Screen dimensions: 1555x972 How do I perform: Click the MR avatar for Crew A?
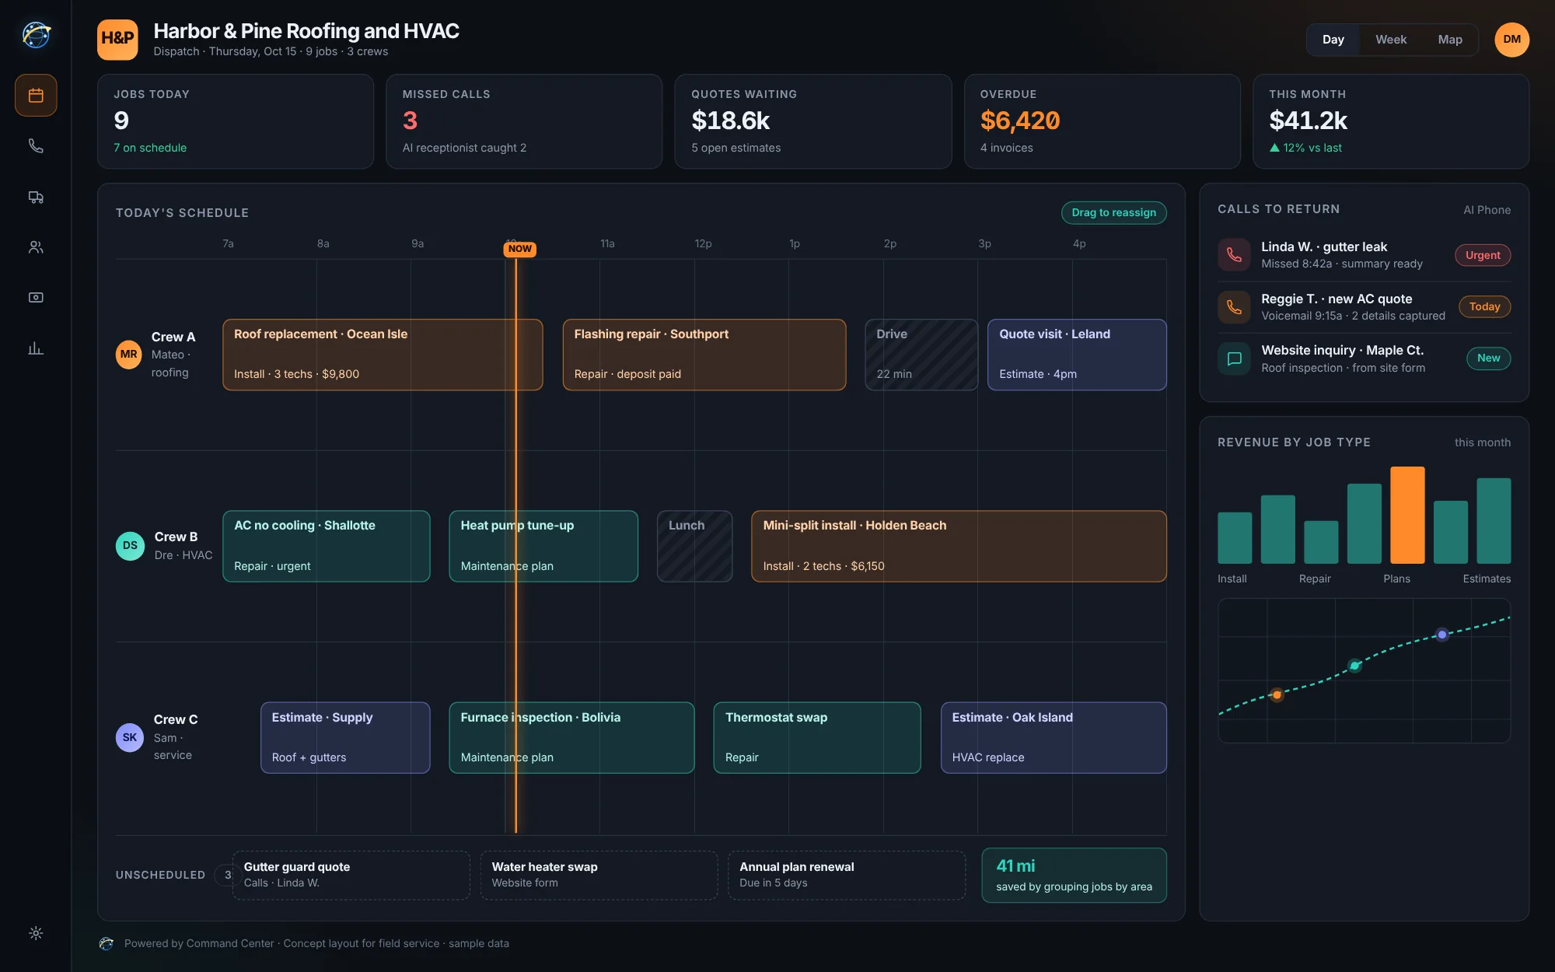click(129, 355)
